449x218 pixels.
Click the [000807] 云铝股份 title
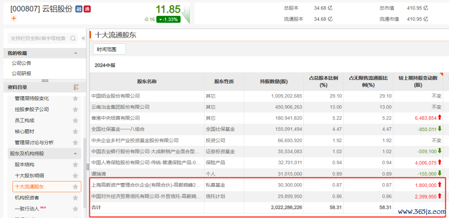pyautogui.click(x=41, y=9)
